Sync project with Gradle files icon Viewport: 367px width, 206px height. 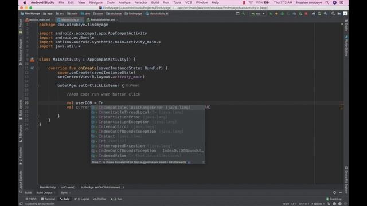(314, 14)
